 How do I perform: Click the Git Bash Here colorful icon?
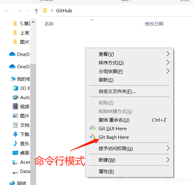(92, 137)
